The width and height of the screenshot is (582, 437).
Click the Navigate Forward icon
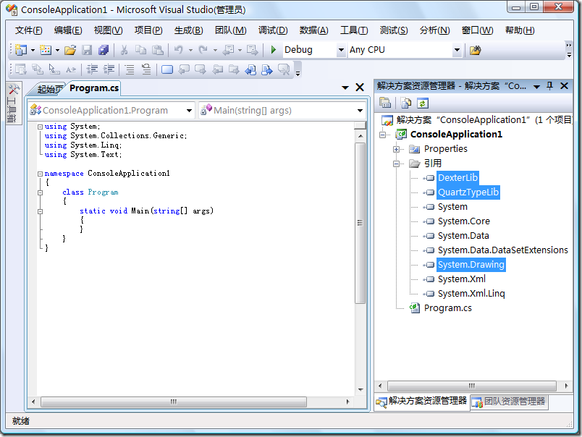253,50
